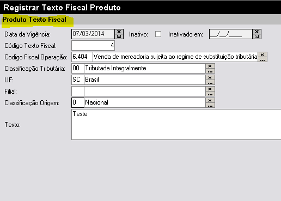Viewport: 281px width, 201px height.
Task: Focus the Texto area containing Teste
Action: point(176,125)
